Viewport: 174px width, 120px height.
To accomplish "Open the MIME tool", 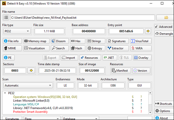I will (x=12, y=48).
